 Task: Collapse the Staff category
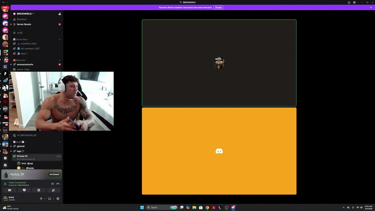(x=20, y=142)
